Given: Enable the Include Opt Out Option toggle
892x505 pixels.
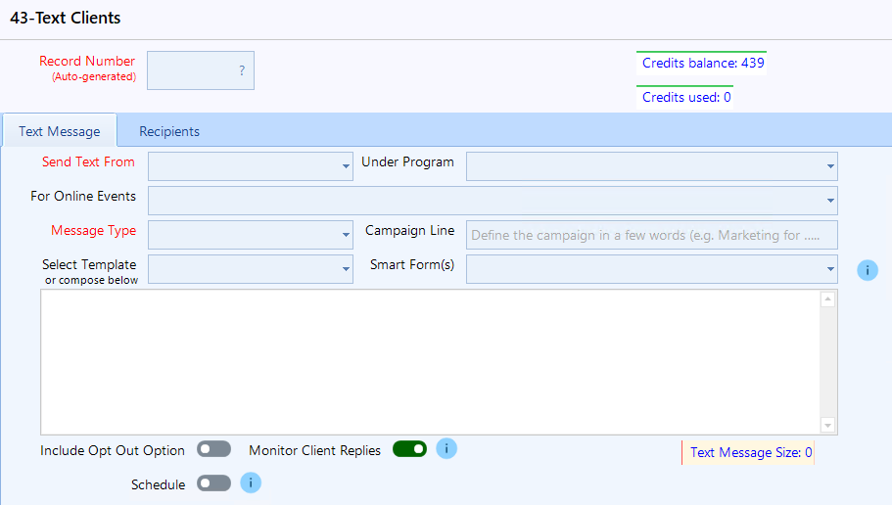Looking at the screenshot, I should [x=213, y=449].
